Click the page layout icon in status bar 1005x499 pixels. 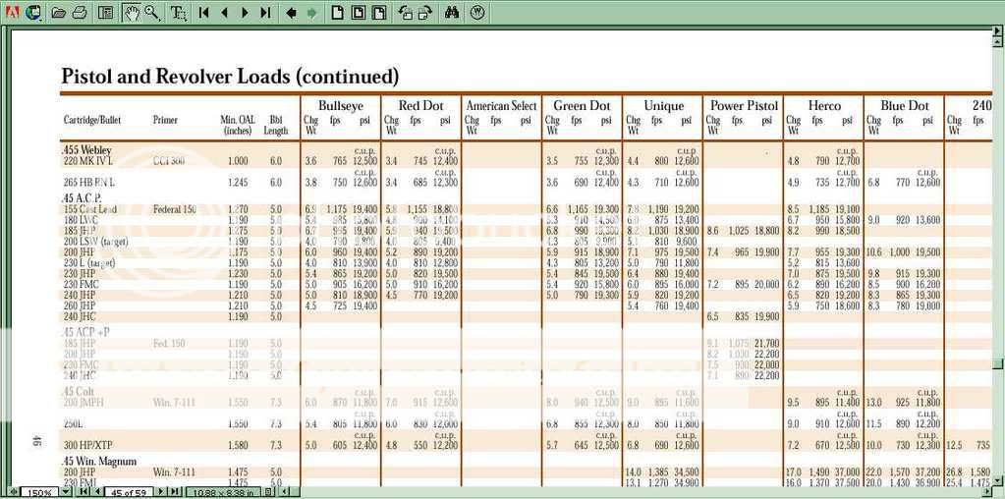(268, 492)
